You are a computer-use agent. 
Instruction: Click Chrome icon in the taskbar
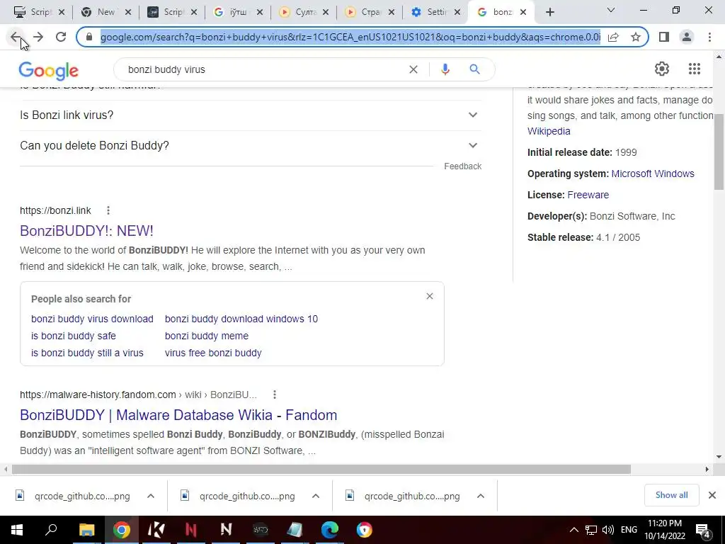(x=121, y=530)
